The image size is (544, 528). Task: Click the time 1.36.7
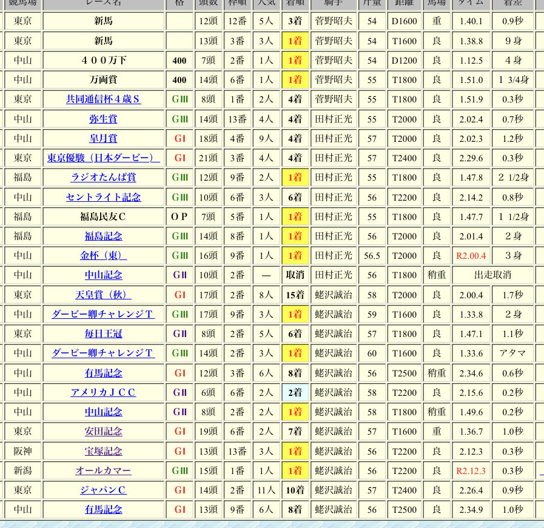471,431
